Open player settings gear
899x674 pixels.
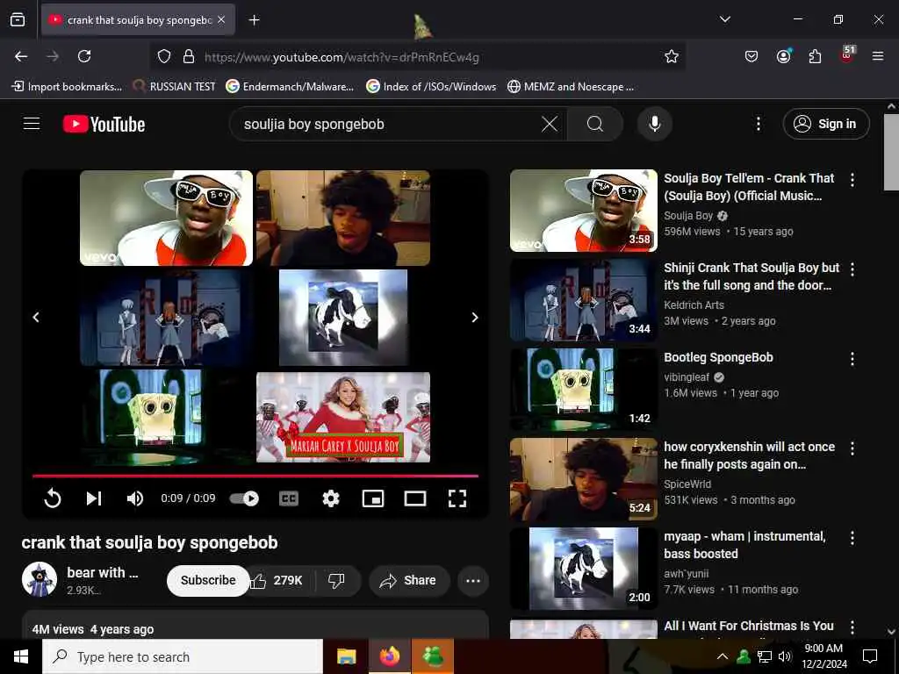click(x=331, y=498)
